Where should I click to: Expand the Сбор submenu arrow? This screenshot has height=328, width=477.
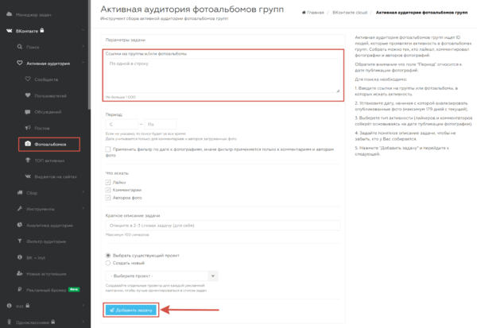coord(83,192)
